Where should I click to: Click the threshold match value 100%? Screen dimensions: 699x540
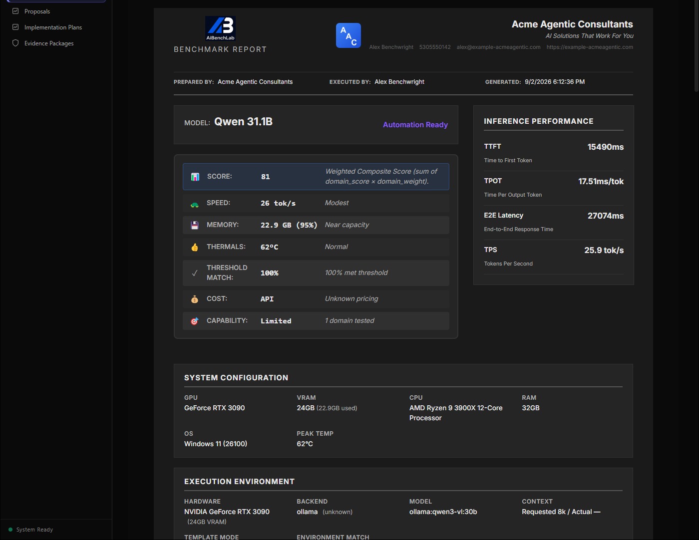[x=270, y=273]
